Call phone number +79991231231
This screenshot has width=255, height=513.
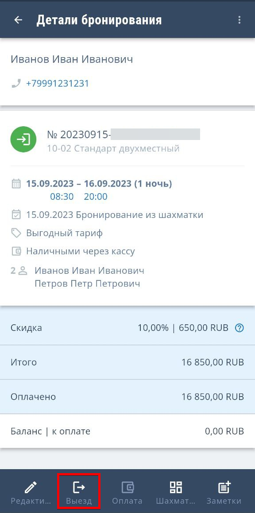coord(58,84)
